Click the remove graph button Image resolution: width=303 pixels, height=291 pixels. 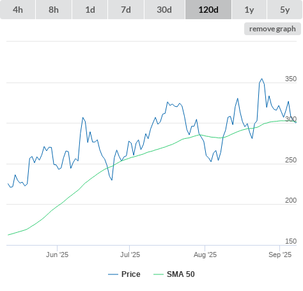pos(272,29)
